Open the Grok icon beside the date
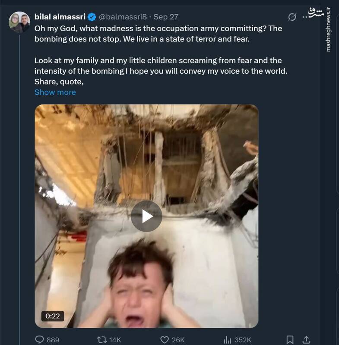 [292, 17]
